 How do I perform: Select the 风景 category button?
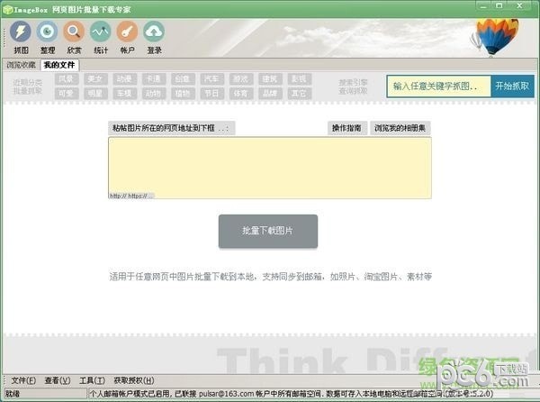tap(66, 79)
